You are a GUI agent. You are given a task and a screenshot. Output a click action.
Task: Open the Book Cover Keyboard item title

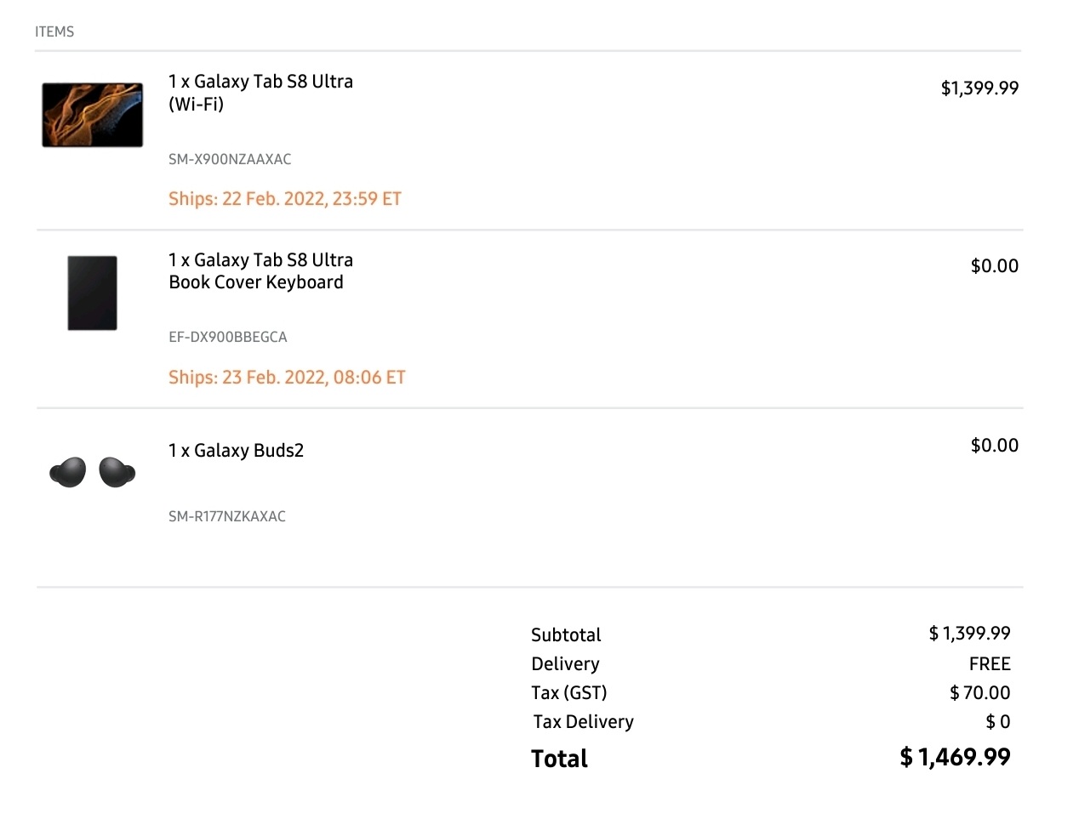click(260, 271)
